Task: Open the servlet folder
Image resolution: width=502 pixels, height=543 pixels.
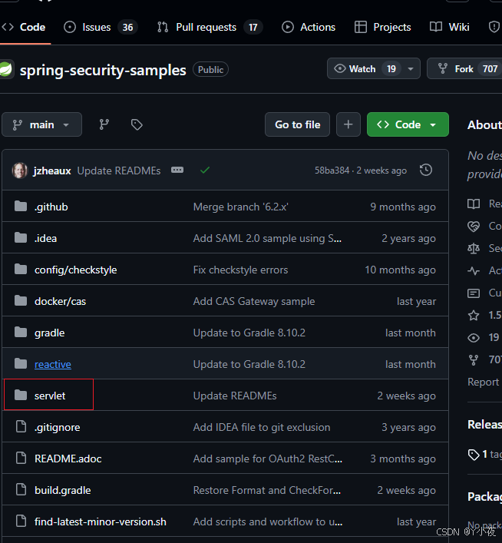Action: click(x=50, y=396)
